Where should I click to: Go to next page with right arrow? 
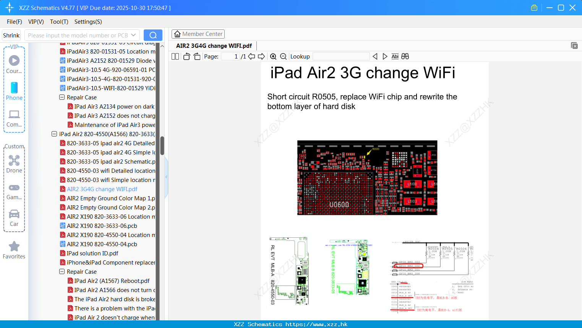261,56
